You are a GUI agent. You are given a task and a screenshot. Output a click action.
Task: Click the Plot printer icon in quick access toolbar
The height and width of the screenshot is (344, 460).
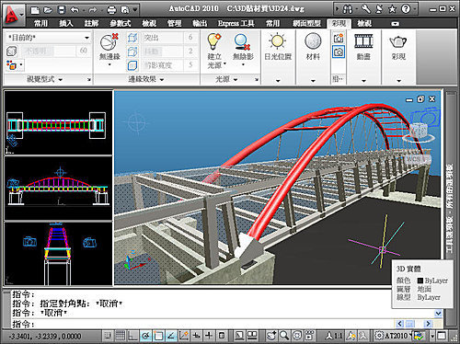pos(111,10)
